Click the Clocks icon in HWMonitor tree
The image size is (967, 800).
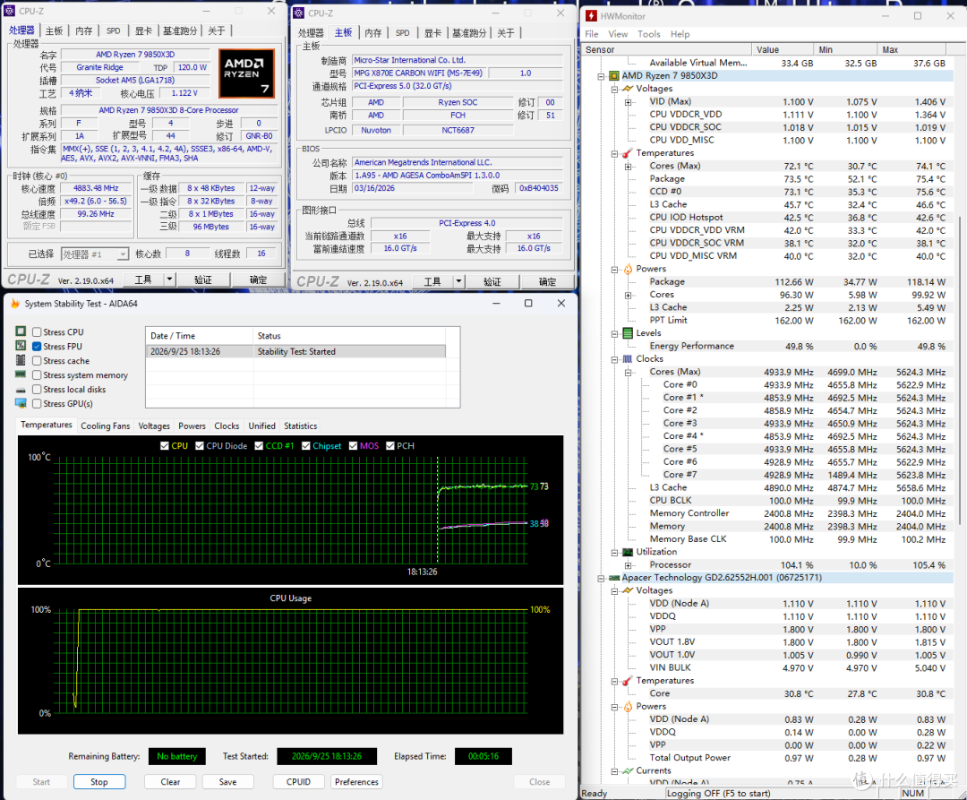[628, 359]
